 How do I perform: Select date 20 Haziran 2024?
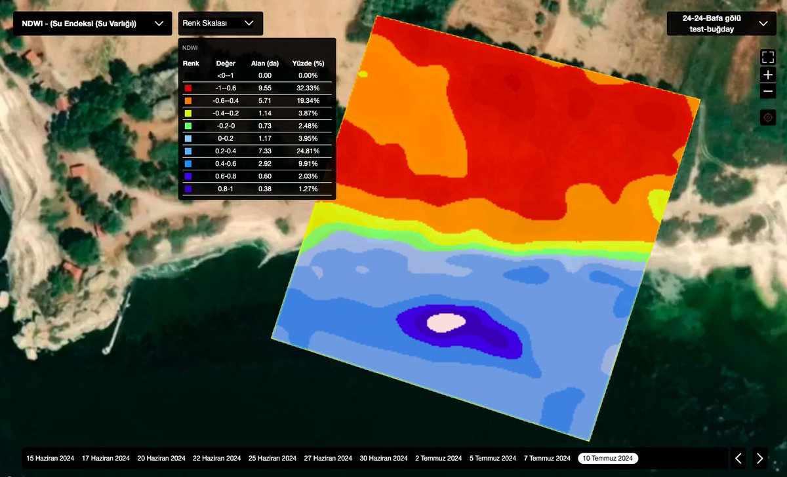click(x=162, y=458)
